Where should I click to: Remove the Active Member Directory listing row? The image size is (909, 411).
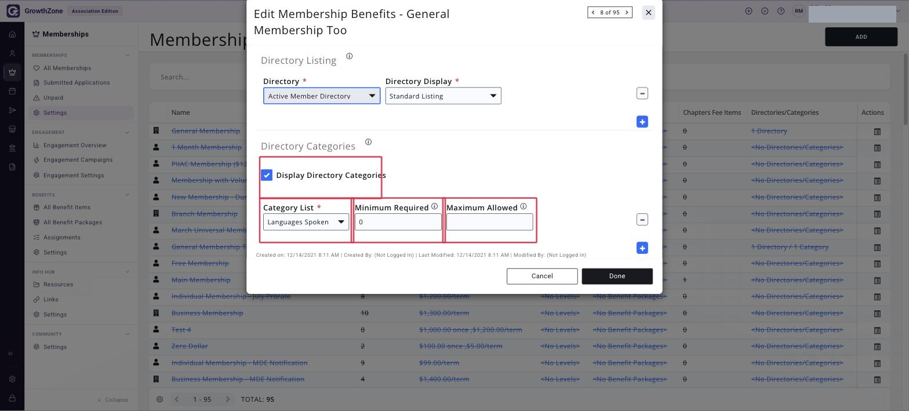point(642,93)
